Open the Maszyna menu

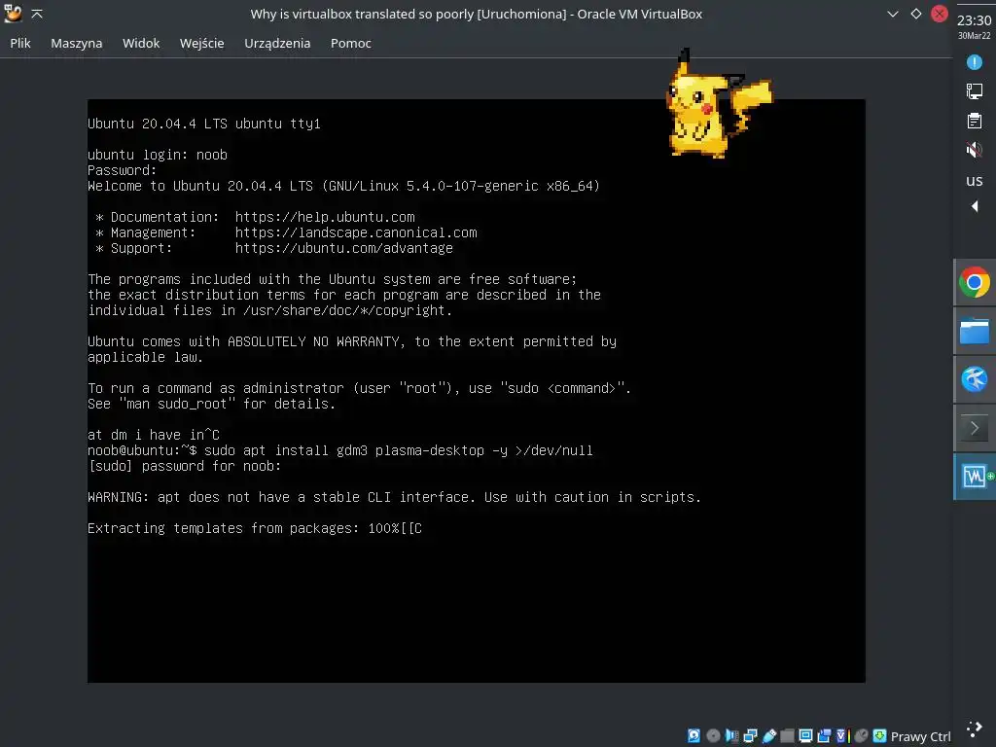click(x=76, y=43)
